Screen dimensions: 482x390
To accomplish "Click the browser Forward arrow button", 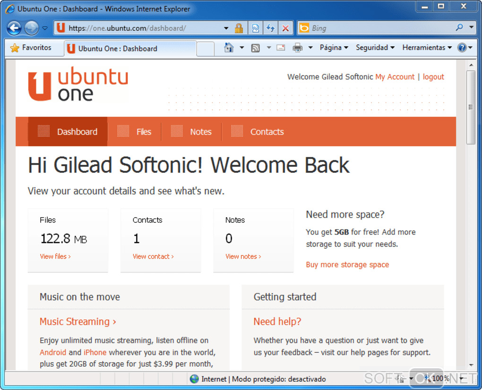I will tap(31, 28).
